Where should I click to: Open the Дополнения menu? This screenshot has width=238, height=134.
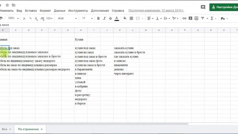coord(100,11)
